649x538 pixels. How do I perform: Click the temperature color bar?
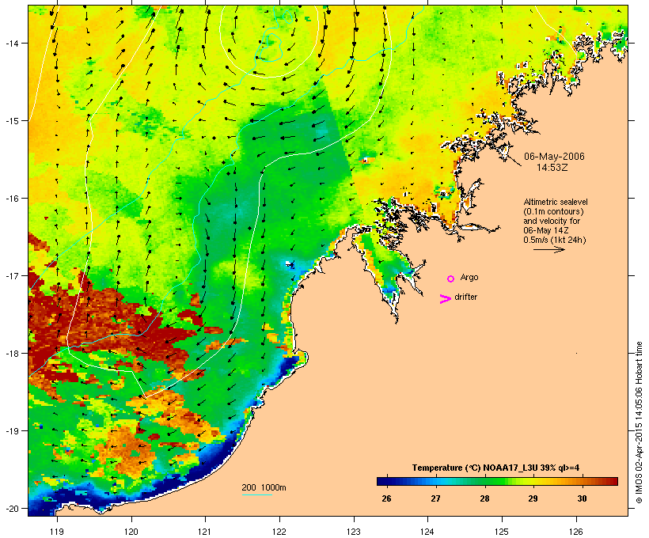pos(497,481)
